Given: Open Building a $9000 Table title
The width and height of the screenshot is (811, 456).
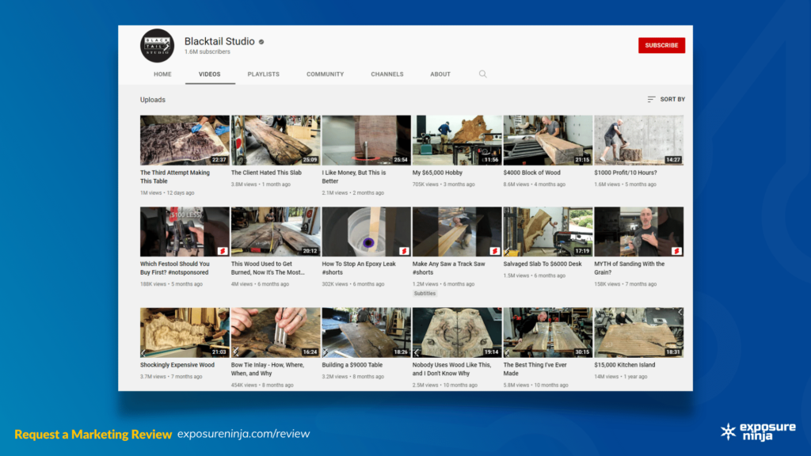Looking at the screenshot, I should (352, 365).
